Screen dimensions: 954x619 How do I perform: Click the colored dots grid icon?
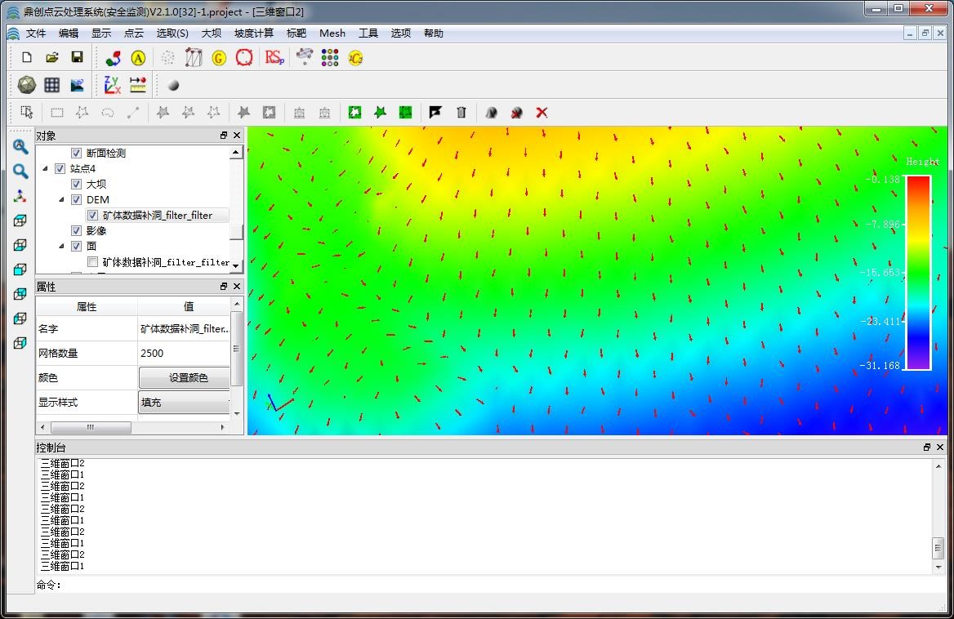point(330,57)
